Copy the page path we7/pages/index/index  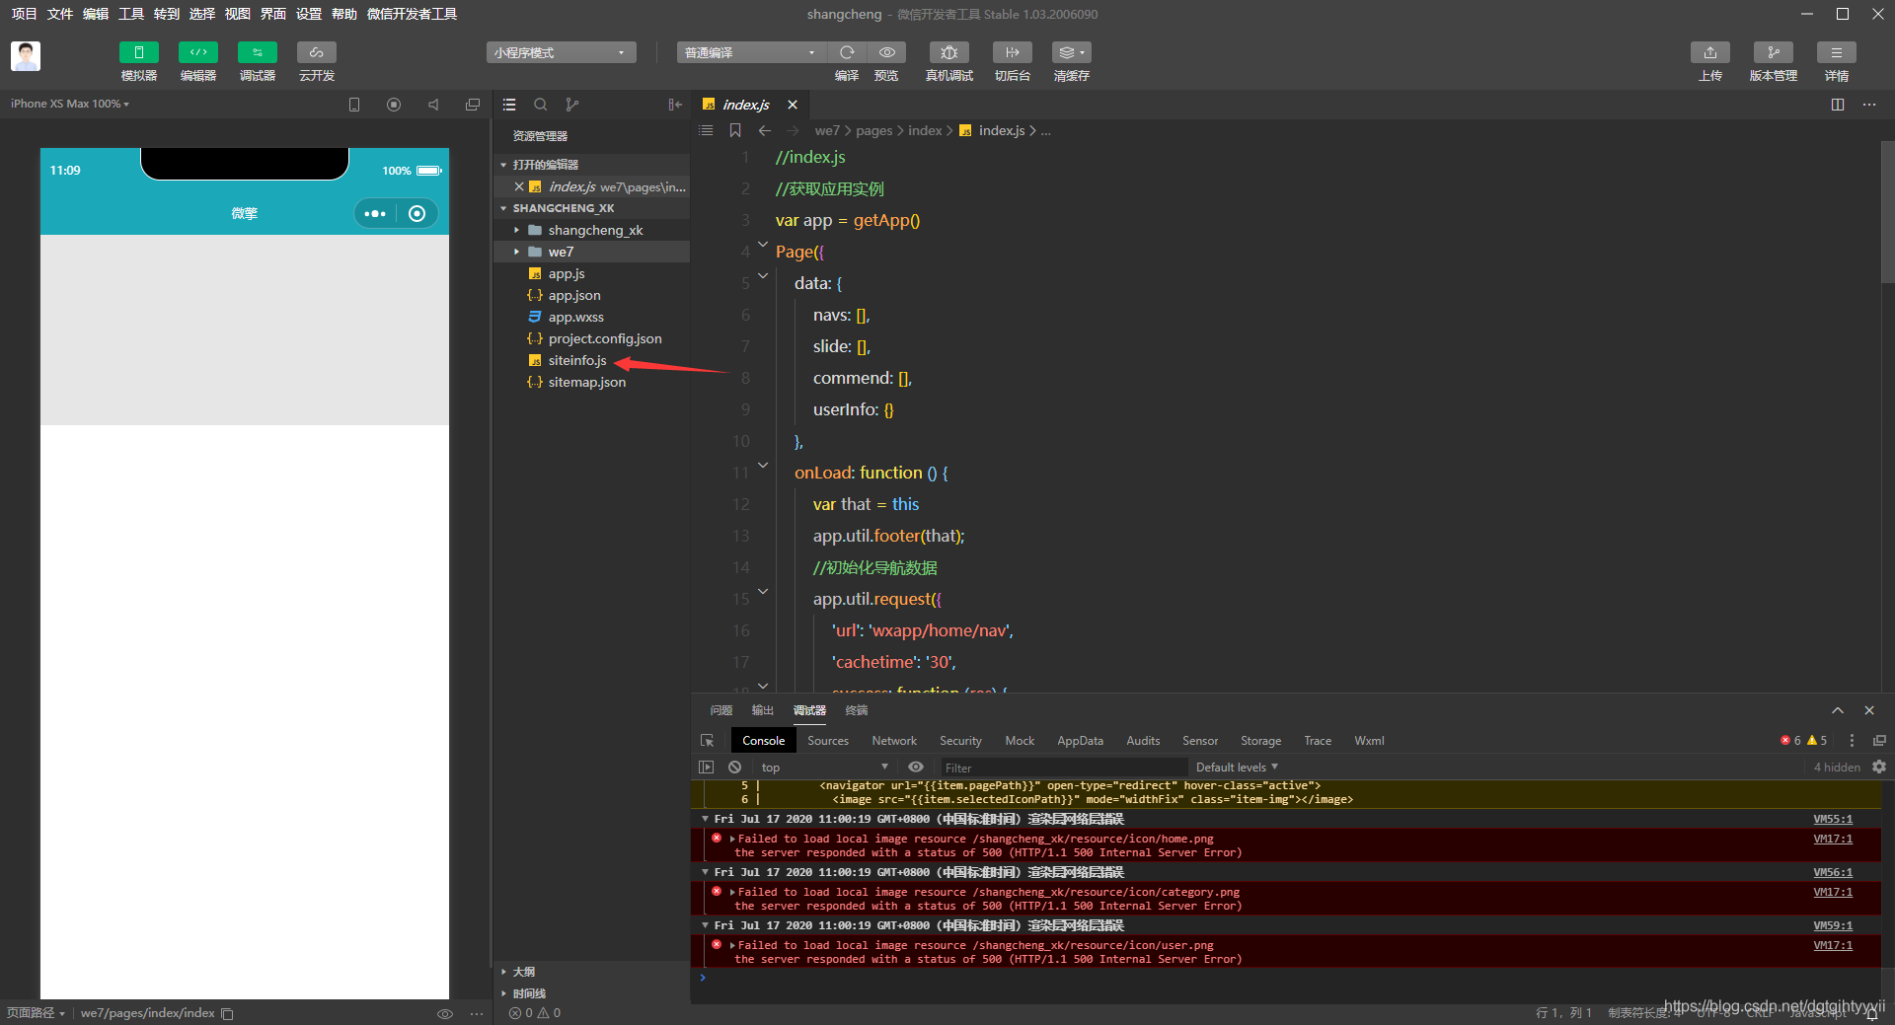227,1014
